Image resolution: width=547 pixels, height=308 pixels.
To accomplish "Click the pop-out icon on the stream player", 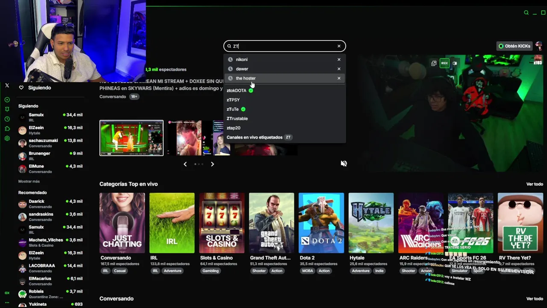I will click(x=434, y=63).
